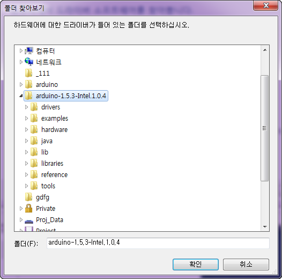Select the gdfg folder icon

tap(28, 197)
